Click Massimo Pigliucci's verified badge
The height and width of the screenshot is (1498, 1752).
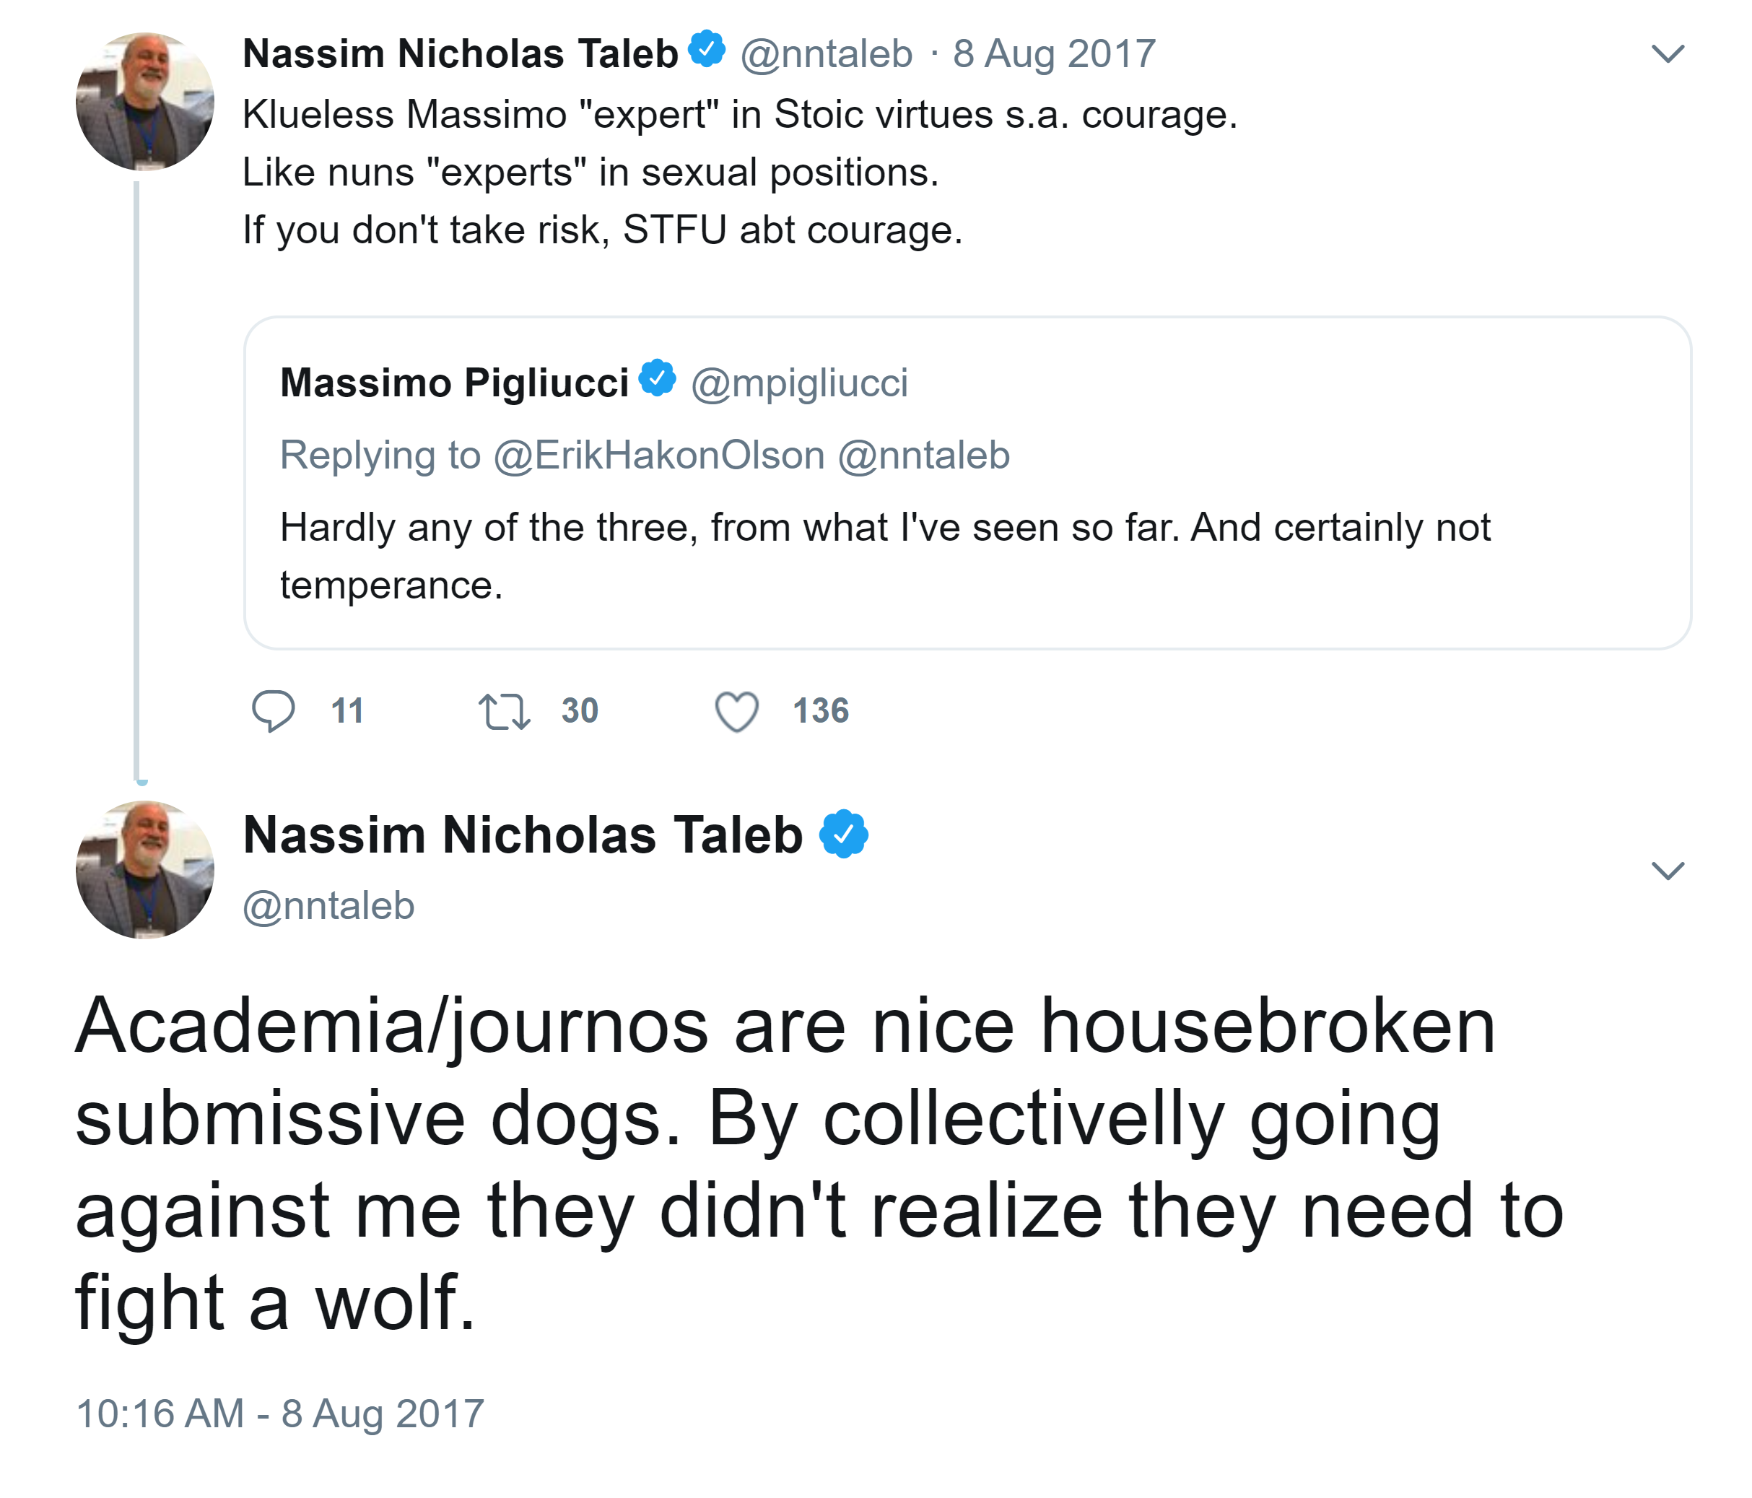(657, 378)
